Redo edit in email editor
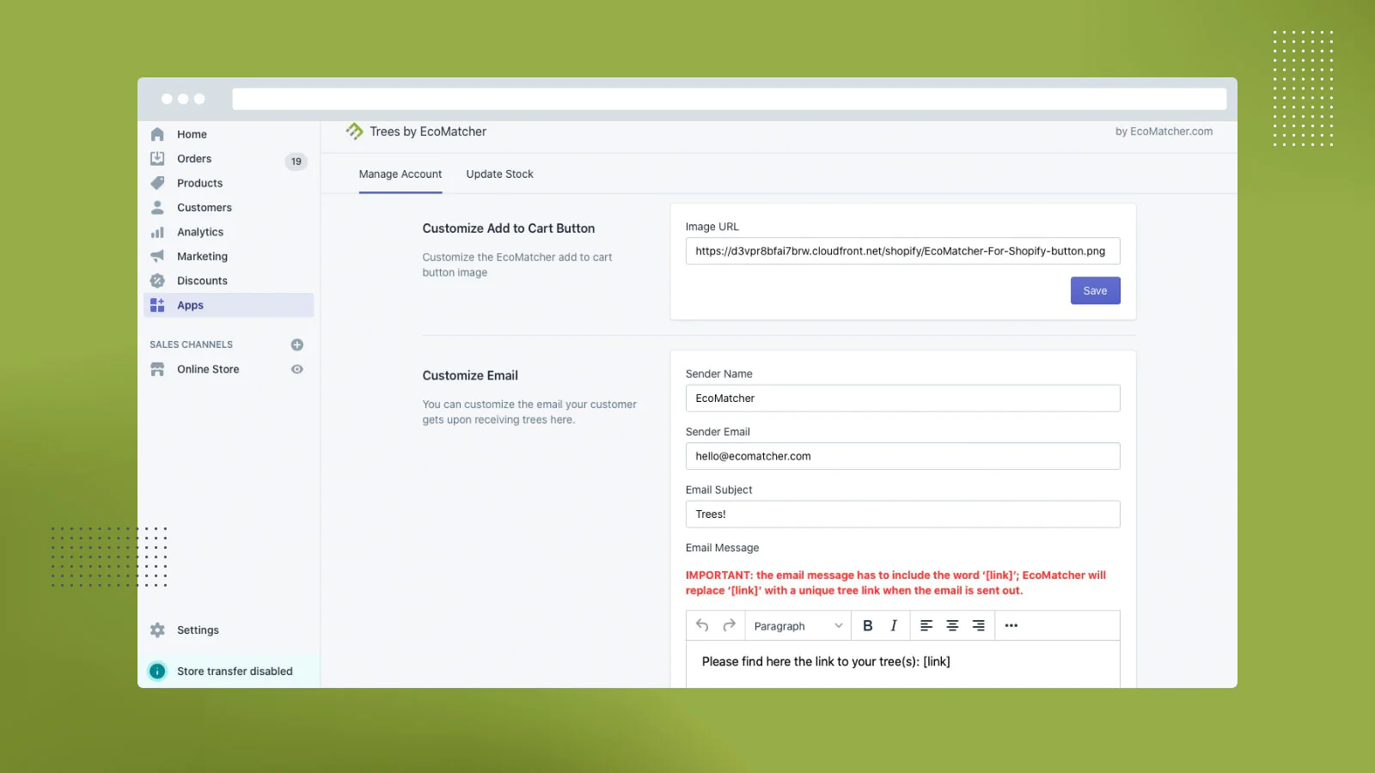 729,625
